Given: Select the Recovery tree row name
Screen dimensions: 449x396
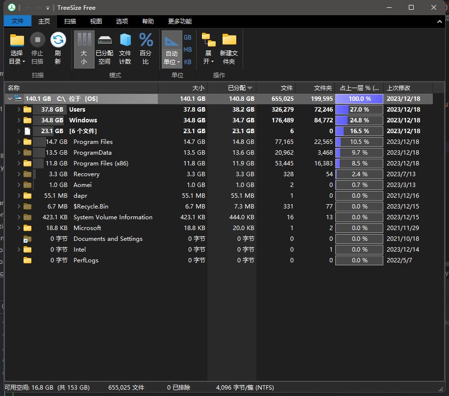Looking at the screenshot, I should pos(86,174).
